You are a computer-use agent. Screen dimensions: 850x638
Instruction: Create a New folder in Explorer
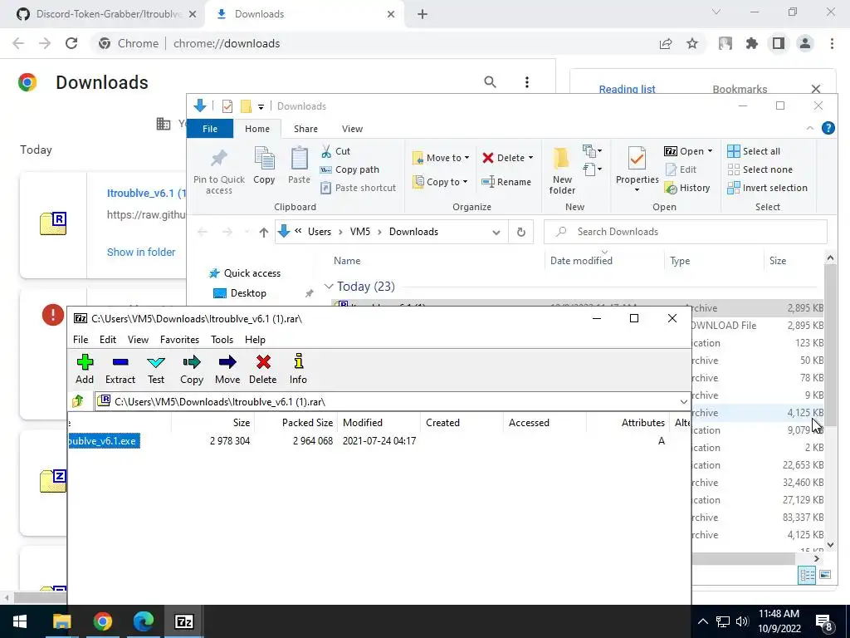[x=562, y=171]
